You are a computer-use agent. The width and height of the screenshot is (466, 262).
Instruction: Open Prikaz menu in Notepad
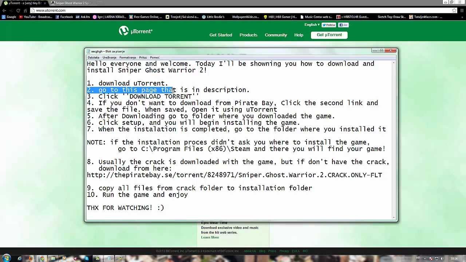143,57
